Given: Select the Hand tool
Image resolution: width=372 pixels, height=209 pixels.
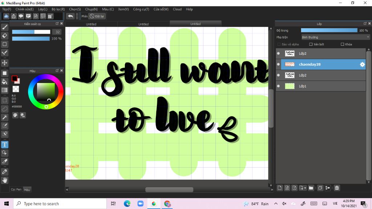Looking at the screenshot, I should (x=5, y=180).
